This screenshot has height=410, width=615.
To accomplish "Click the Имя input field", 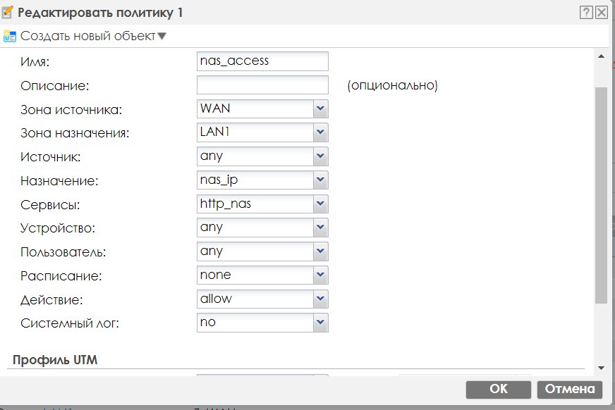I will pyautogui.click(x=262, y=61).
